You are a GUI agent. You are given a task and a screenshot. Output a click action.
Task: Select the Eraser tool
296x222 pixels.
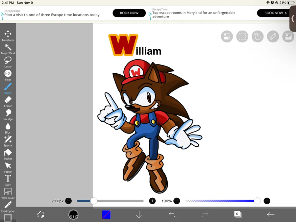tap(8, 102)
